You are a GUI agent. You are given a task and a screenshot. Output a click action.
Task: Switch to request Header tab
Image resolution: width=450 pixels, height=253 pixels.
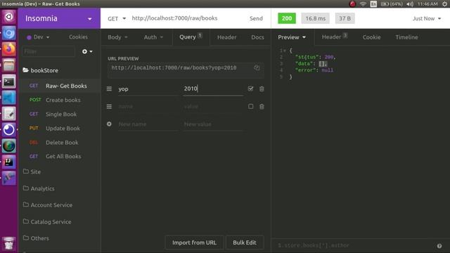[226, 37]
